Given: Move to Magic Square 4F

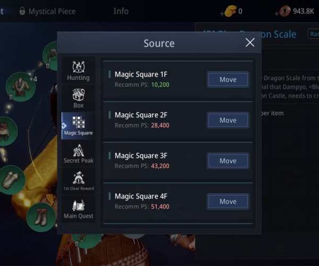Looking at the screenshot, I should click(x=228, y=201).
